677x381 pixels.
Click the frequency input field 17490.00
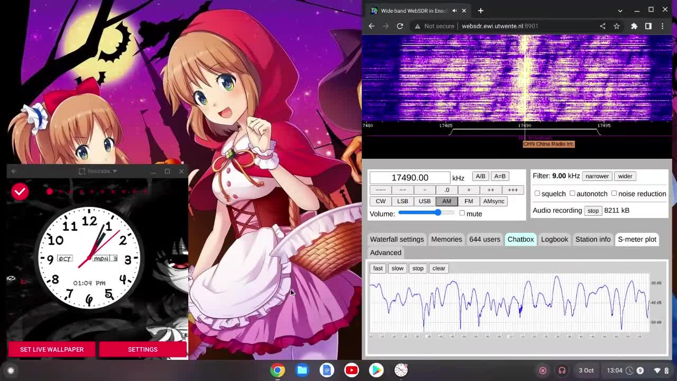click(410, 178)
